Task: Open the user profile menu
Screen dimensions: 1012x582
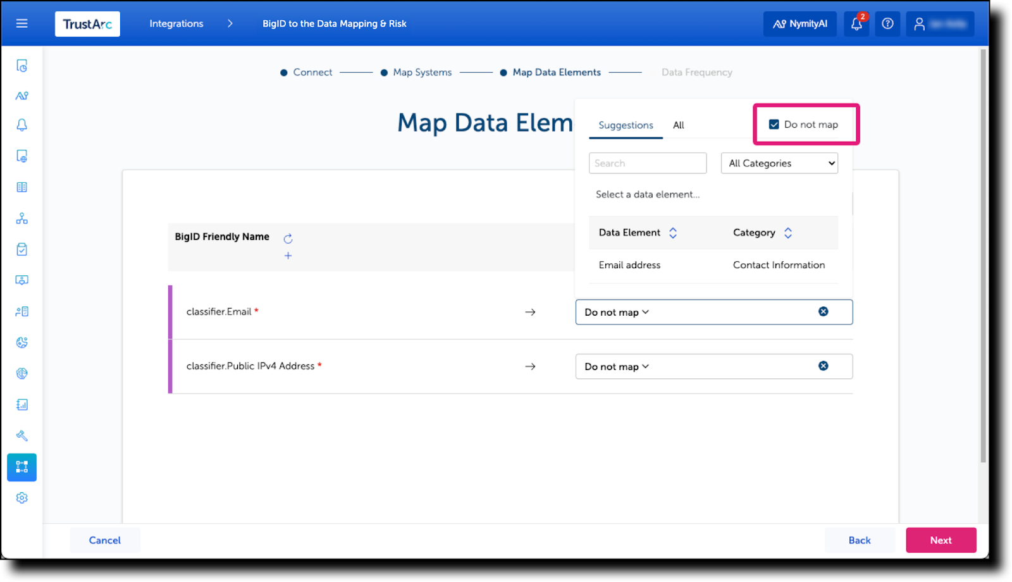Action: (x=940, y=24)
